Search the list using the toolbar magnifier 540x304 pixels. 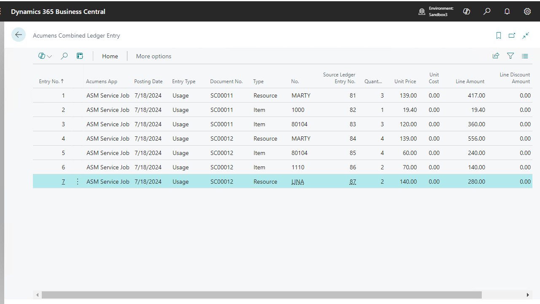(x=64, y=56)
